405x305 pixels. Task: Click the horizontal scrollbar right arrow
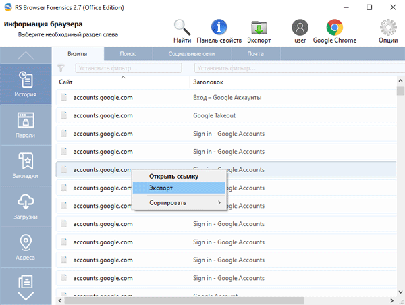pyautogui.click(x=391, y=300)
